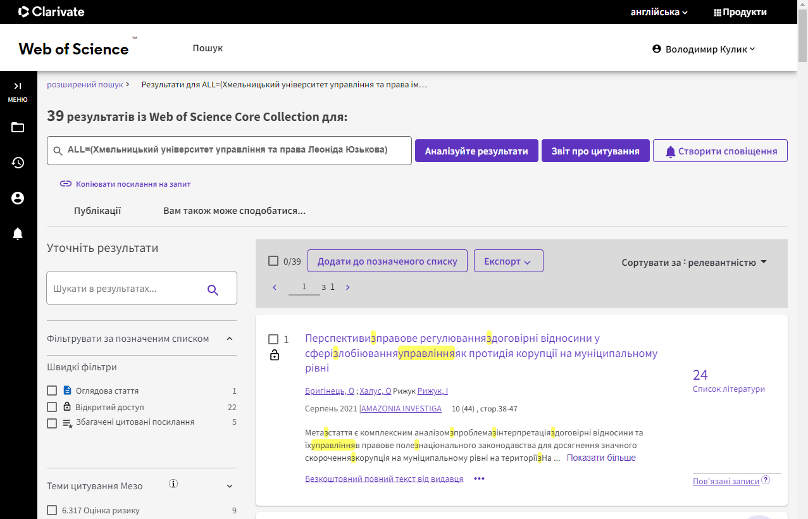The height and width of the screenshot is (519, 808).
Task: Go to the previous results page arrow
Action: click(275, 287)
